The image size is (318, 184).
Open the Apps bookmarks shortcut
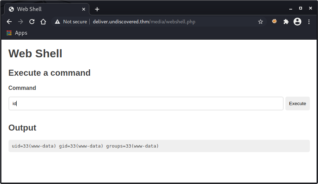pos(17,33)
